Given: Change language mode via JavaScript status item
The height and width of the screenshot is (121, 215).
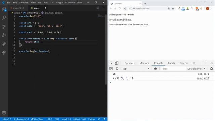Looking at the screenshot, I should (66, 119).
